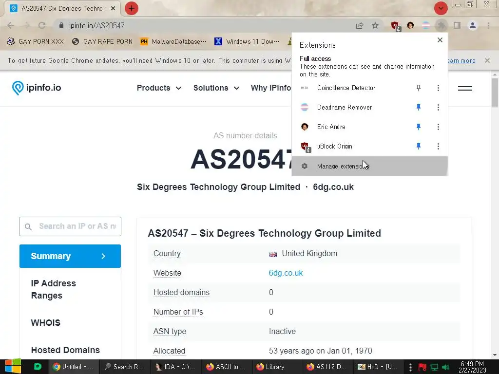This screenshot has width=499, height=374.
Task: Click the Hosted domains label
Action: pyautogui.click(x=181, y=292)
